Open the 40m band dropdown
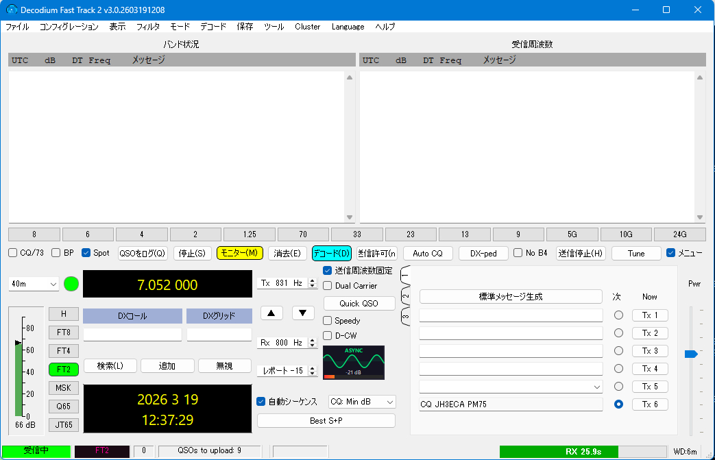The width and height of the screenshot is (715, 460). click(34, 284)
